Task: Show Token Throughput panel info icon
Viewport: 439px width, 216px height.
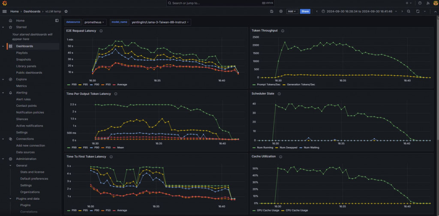Action: click(283, 31)
